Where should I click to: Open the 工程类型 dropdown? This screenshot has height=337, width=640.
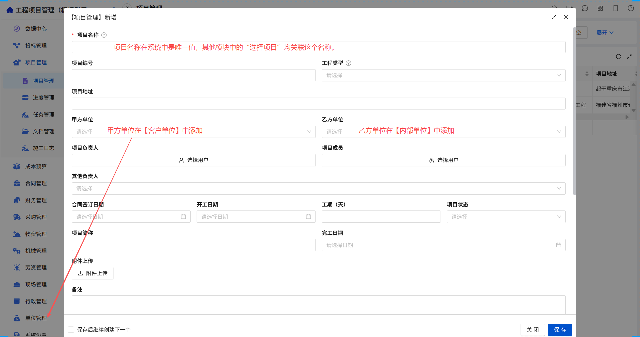[x=443, y=75]
